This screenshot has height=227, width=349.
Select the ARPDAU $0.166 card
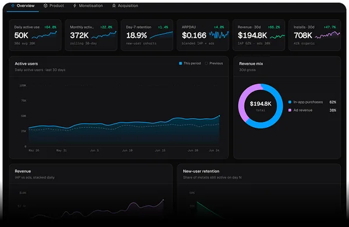(x=203, y=35)
